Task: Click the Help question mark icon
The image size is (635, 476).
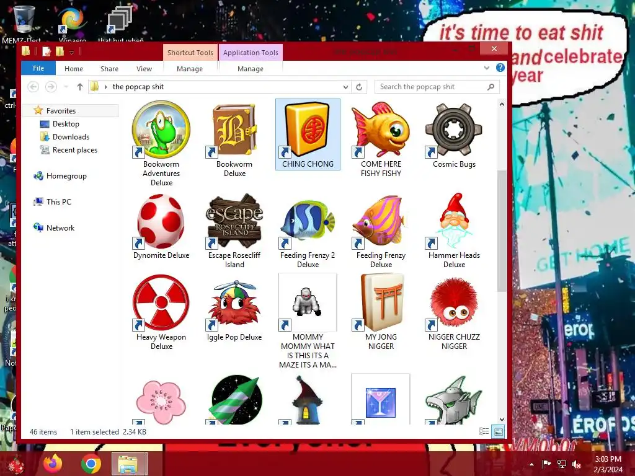Action: click(x=500, y=68)
